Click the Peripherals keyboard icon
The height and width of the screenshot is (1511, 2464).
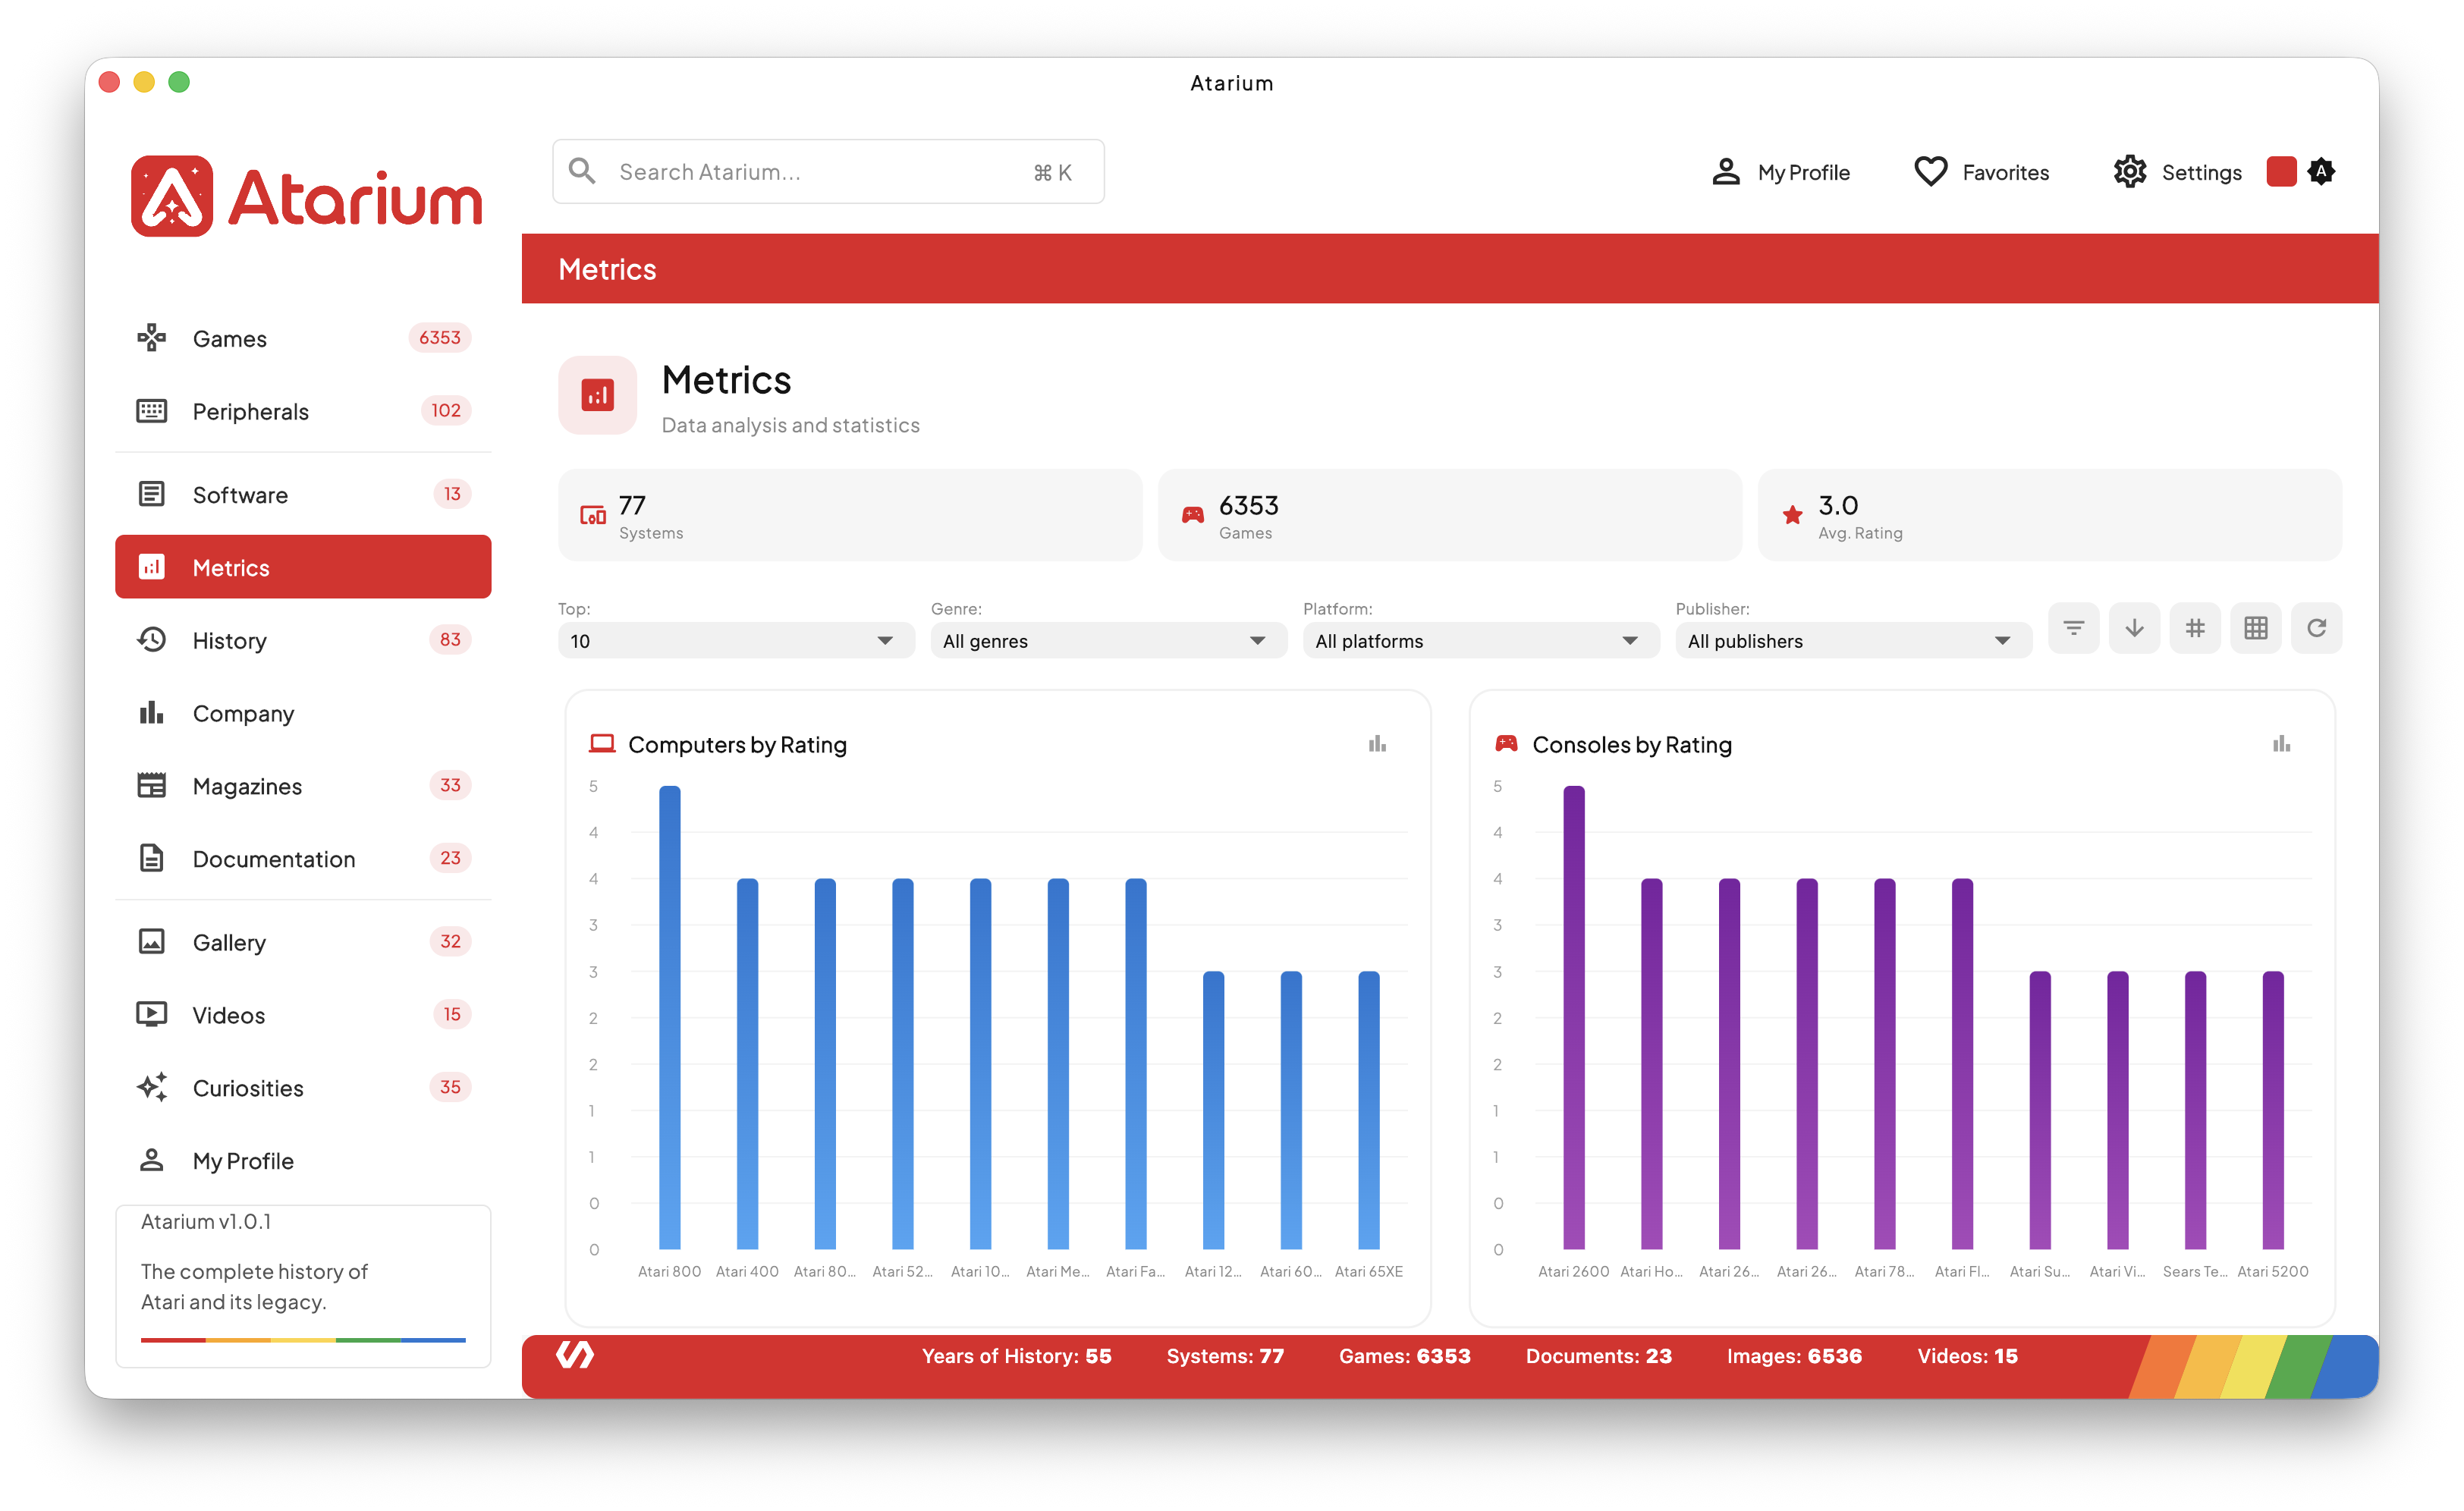click(x=151, y=411)
